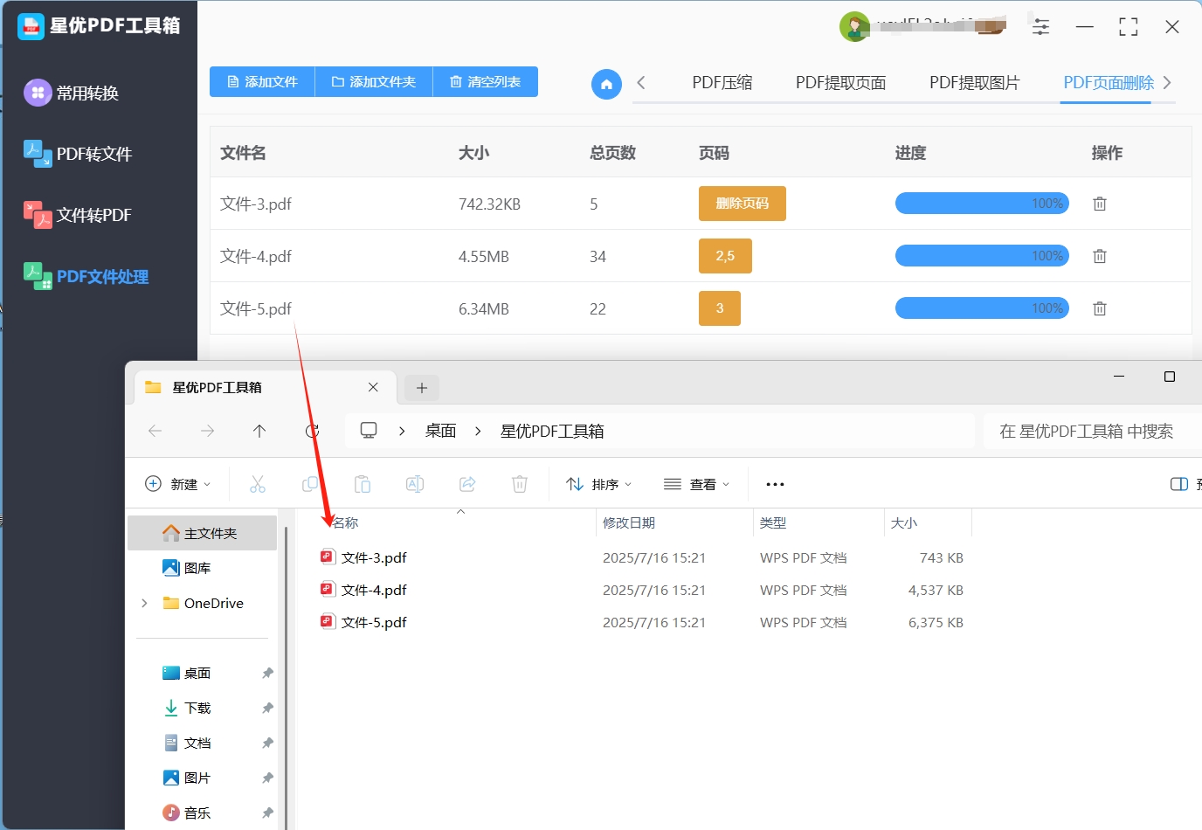Viewport: 1202px width, 830px height.
Task: Click the page 3 button for 文件-5.pdf
Action: [x=720, y=308]
